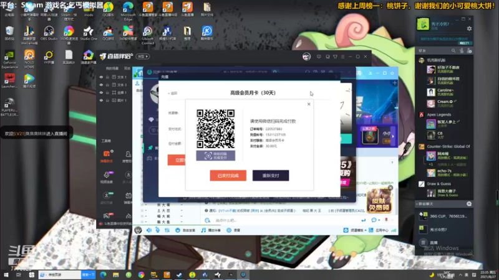Open the barrage assistant tool in toolbox
Image resolution: width=499 pixels, height=280 pixels.
click(107, 156)
